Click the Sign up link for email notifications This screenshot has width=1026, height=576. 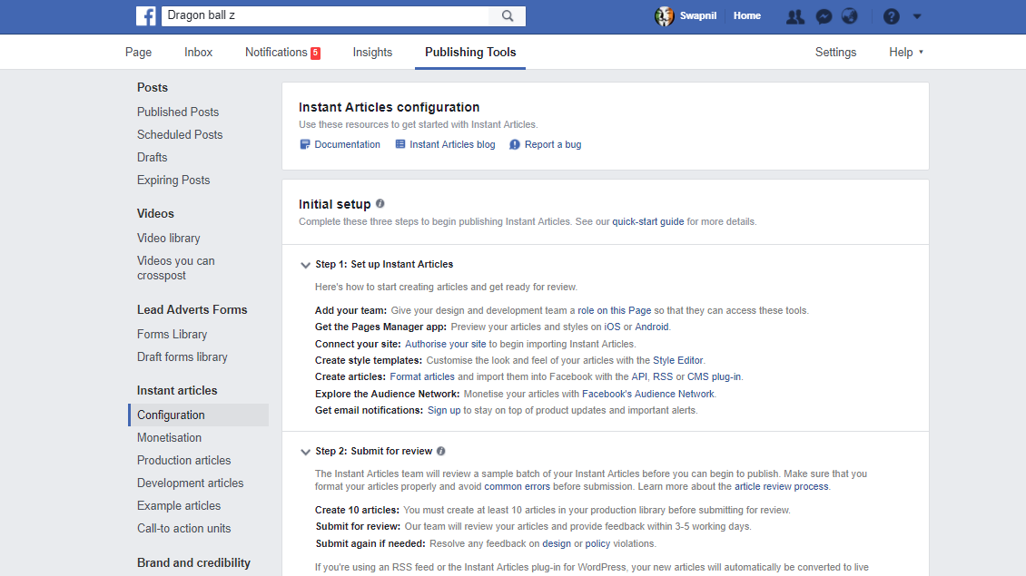[x=444, y=410]
